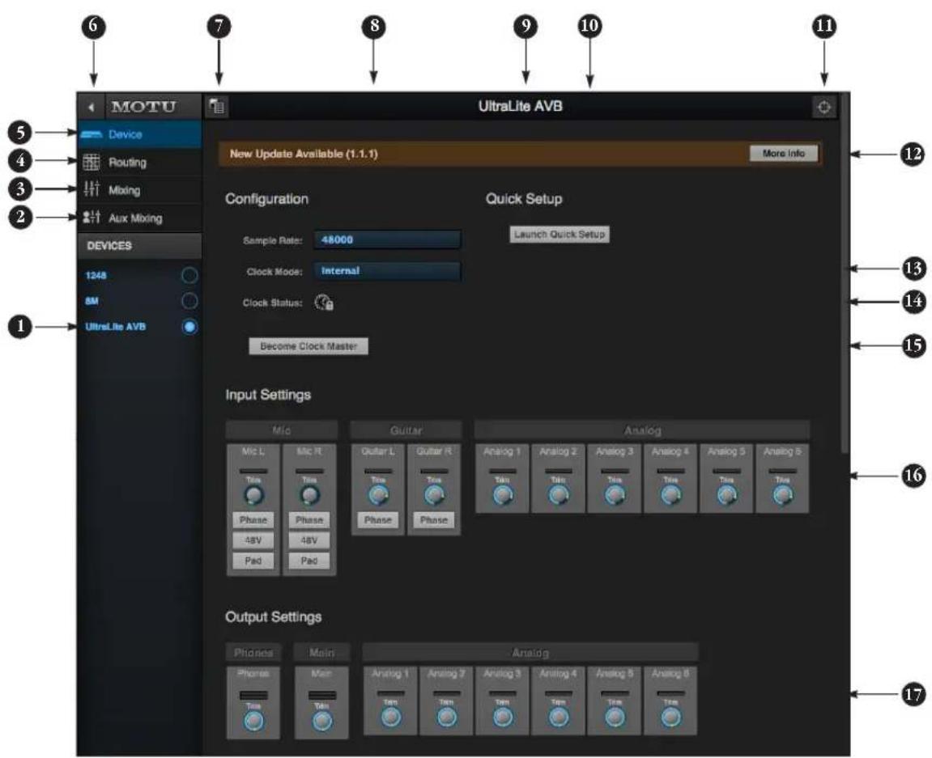The height and width of the screenshot is (758, 932).
Task: Open the Aux Mixing tab
Action: pos(140,218)
